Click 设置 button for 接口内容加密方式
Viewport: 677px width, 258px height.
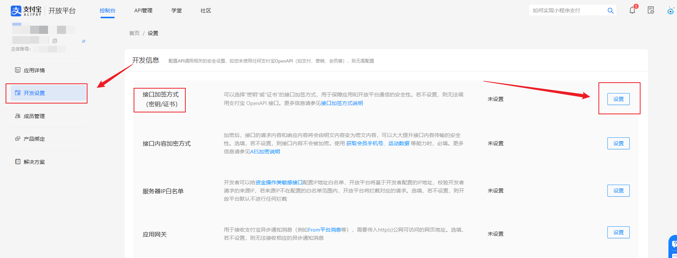(618, 143)
